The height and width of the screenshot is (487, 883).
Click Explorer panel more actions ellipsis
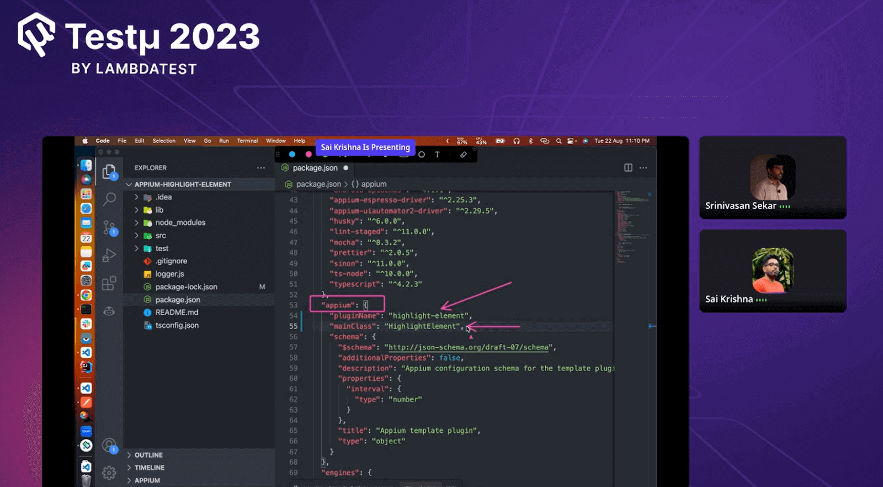(x=261, y=168)
